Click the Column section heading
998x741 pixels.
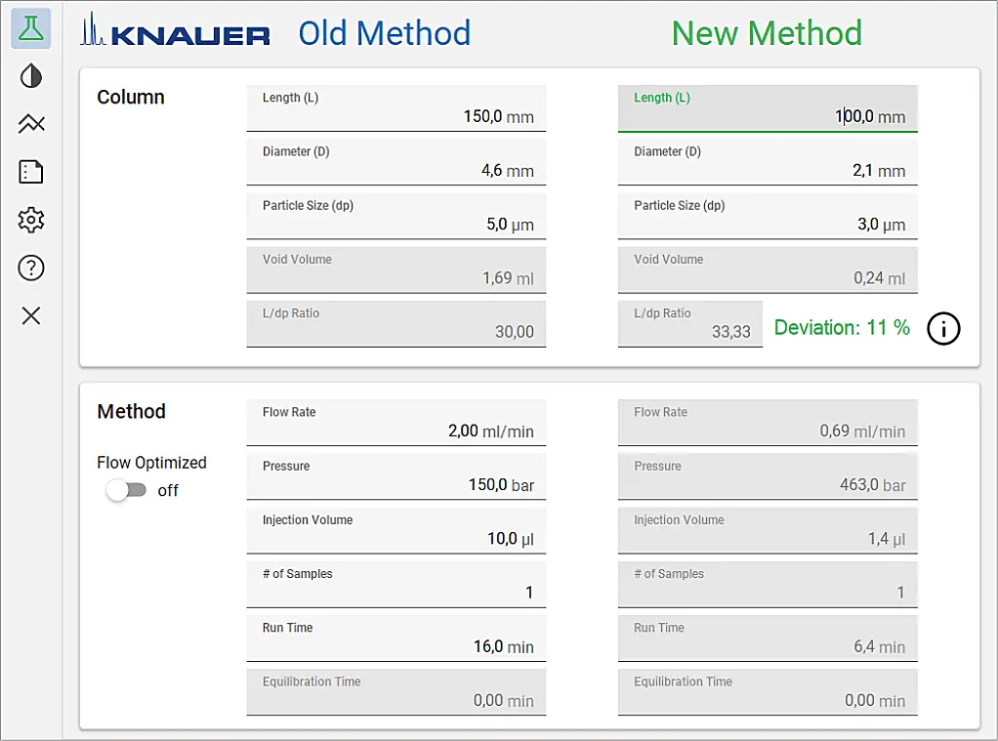tap(130, 97)
